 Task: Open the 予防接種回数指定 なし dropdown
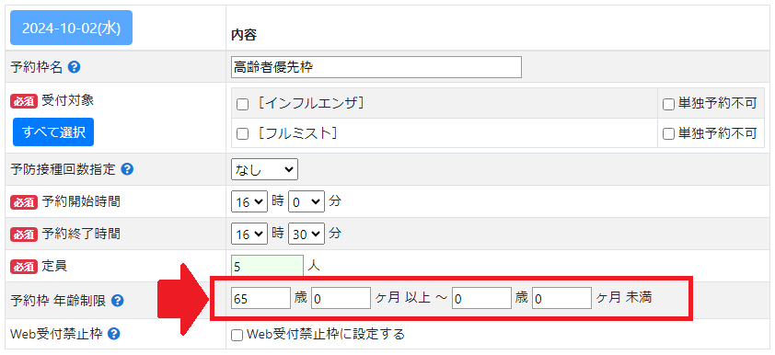pos(264,170)
